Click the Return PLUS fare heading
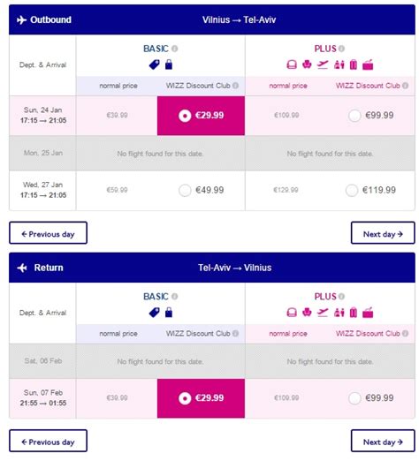 pyautogui.click(x=325, y=297)
